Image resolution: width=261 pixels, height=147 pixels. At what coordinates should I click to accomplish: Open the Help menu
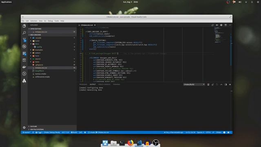coord(62,21)
